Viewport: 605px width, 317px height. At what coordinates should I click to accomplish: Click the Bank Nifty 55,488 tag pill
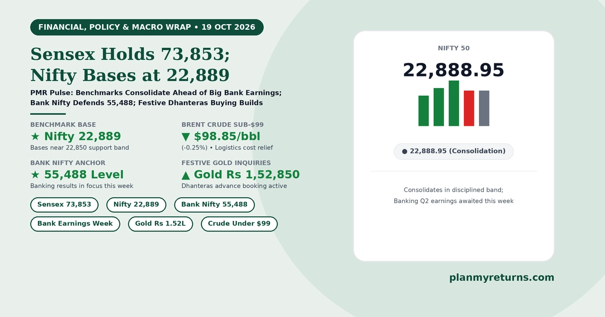point(214,205)
